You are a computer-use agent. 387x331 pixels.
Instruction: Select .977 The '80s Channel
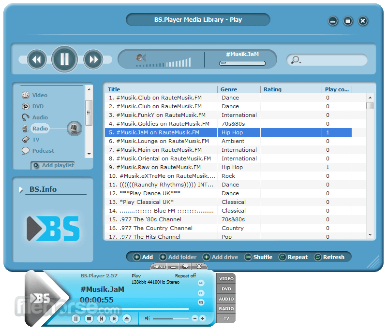[228, 219]
